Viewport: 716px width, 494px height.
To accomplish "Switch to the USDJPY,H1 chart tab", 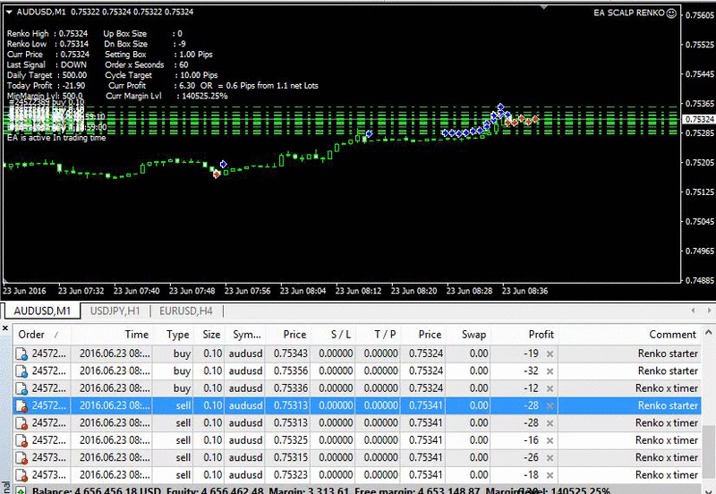I will [114, 311].
